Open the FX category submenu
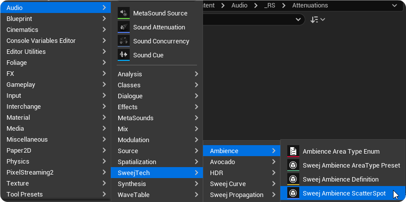406x202 pixels. click(56, 73)
